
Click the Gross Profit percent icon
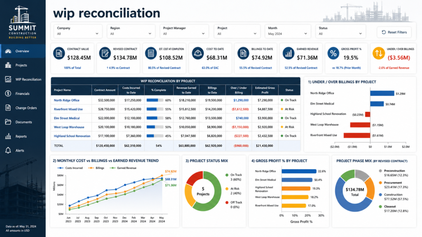pyautogui.click(x=333, y=53)
